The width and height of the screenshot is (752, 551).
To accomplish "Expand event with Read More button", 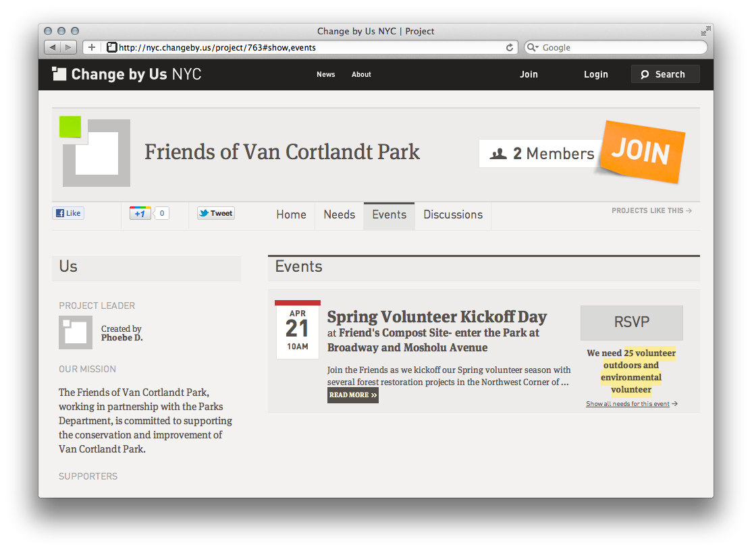I will click(x=352, y=395).
